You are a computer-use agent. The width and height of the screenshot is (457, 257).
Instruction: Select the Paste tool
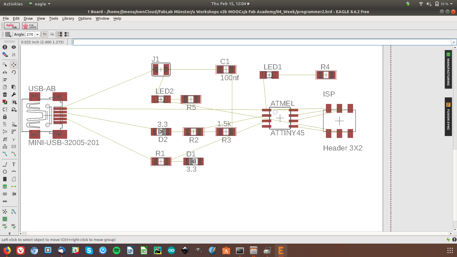pos(14,87)
